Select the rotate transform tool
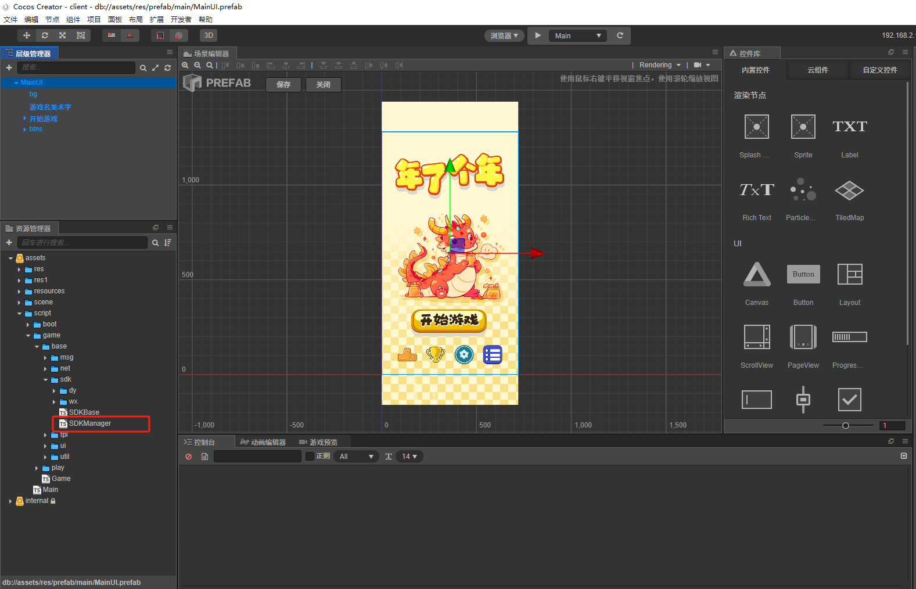 tap(45, 35)
